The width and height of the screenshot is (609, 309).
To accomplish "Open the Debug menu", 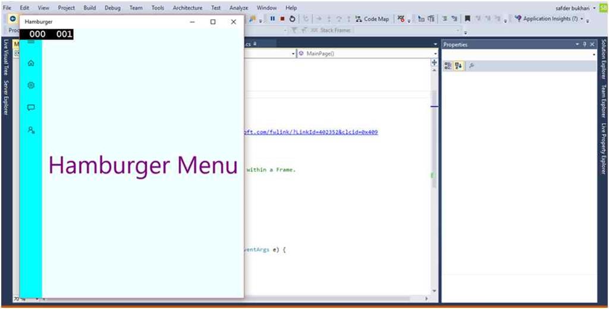I will [x=112, y=8].
